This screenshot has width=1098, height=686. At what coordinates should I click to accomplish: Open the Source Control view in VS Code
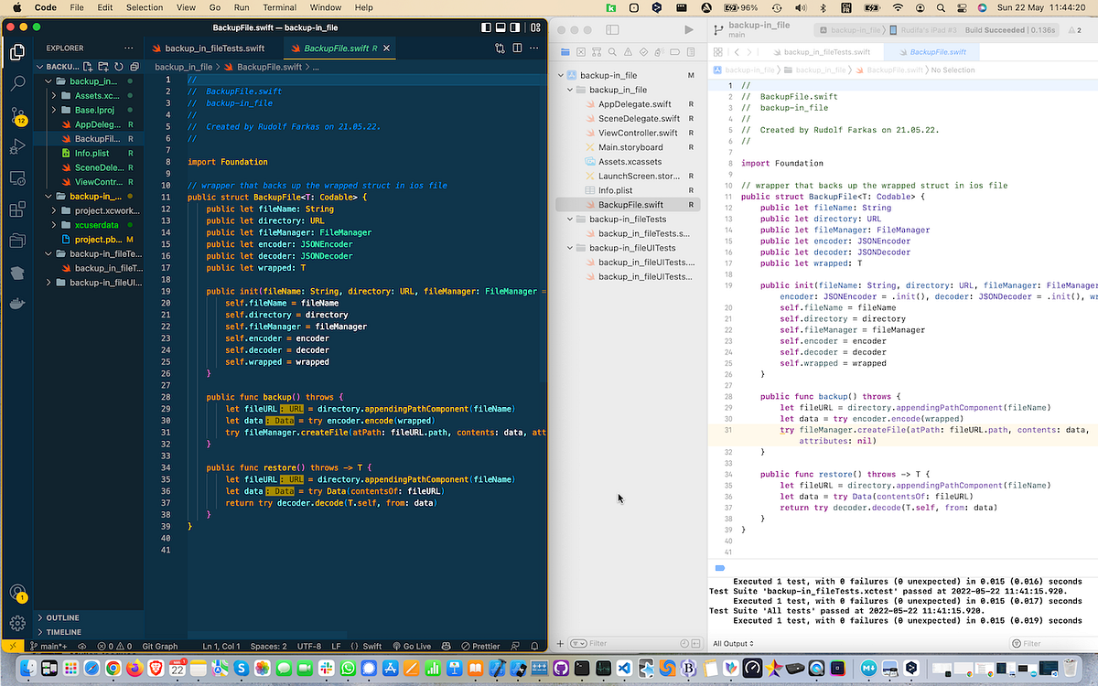point(16,114)
